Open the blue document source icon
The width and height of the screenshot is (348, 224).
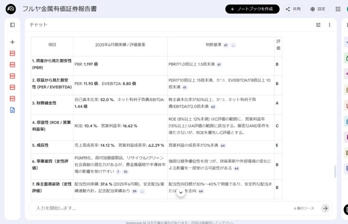[13, 110]
